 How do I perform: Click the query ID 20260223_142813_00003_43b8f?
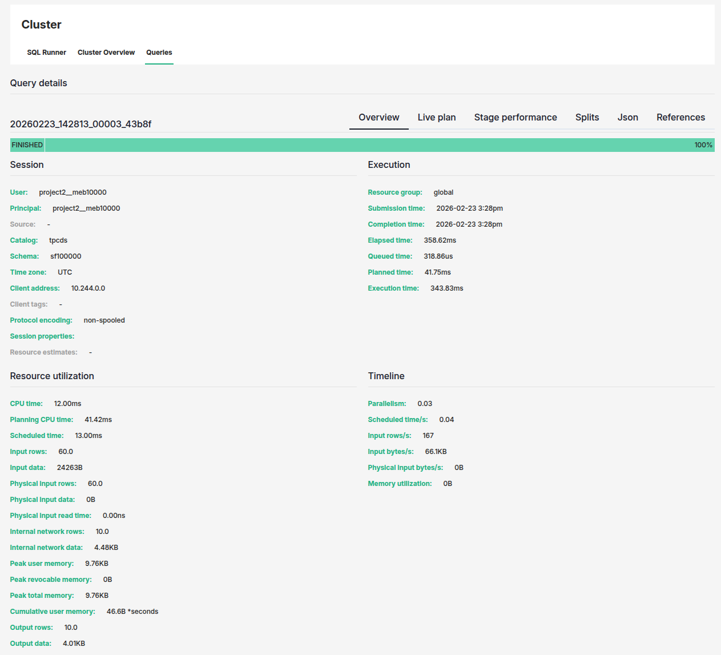[x=82, y=123]
